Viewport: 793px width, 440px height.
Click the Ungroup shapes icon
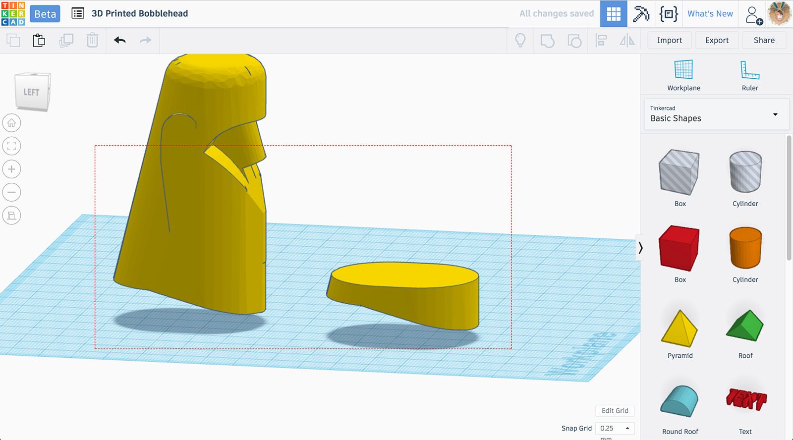click(574, 40)
